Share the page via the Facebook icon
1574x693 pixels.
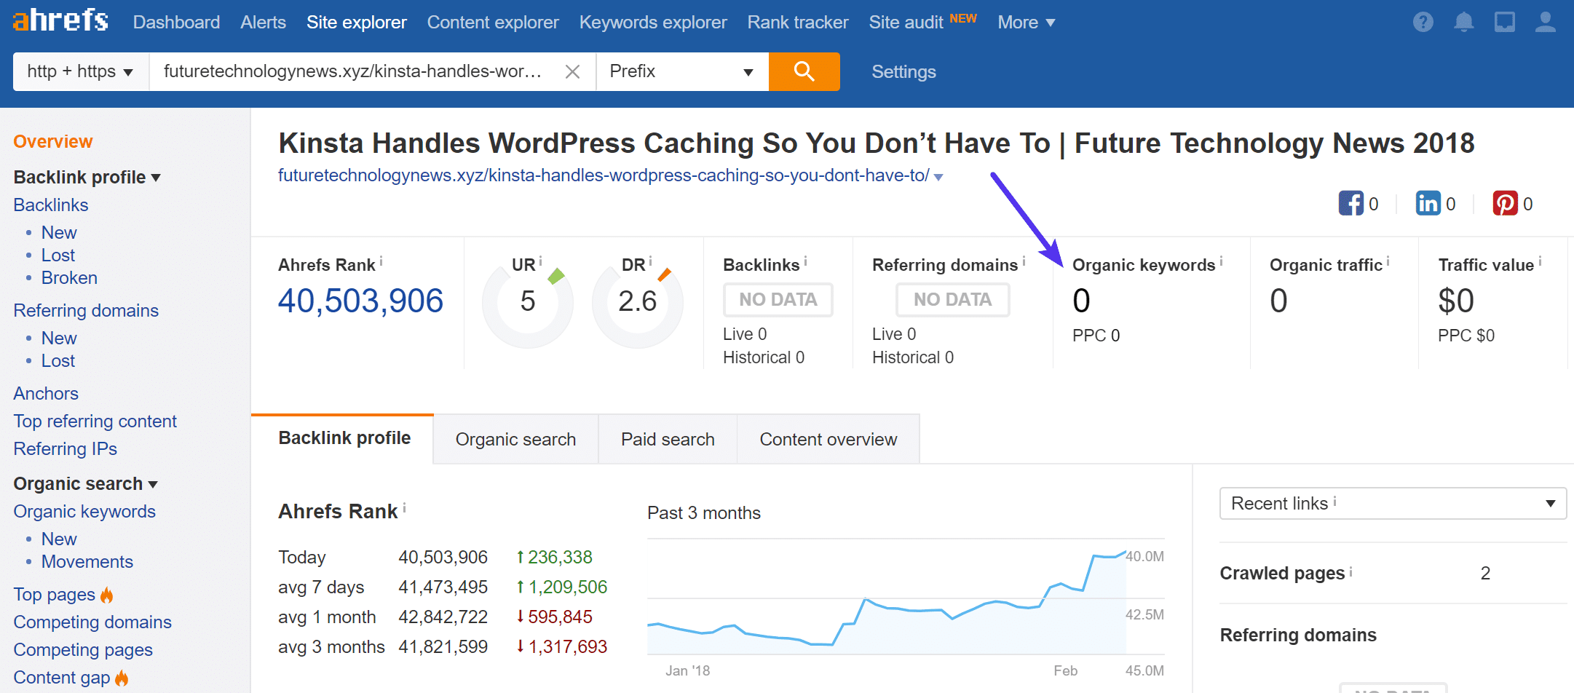[1350, 203]
